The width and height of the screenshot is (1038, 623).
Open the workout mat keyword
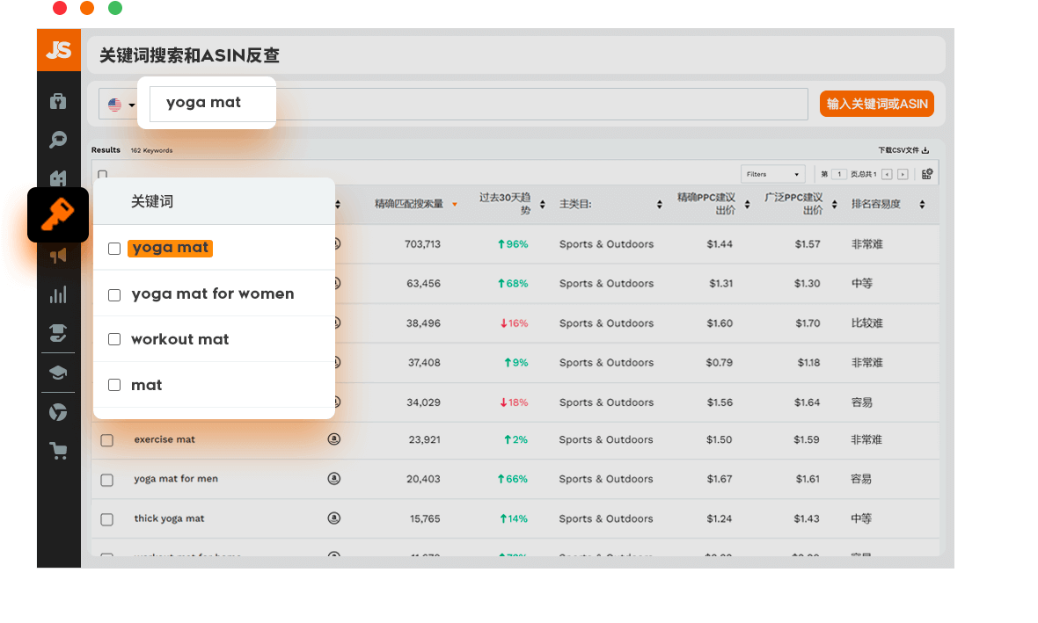click(x=180, y=339)
